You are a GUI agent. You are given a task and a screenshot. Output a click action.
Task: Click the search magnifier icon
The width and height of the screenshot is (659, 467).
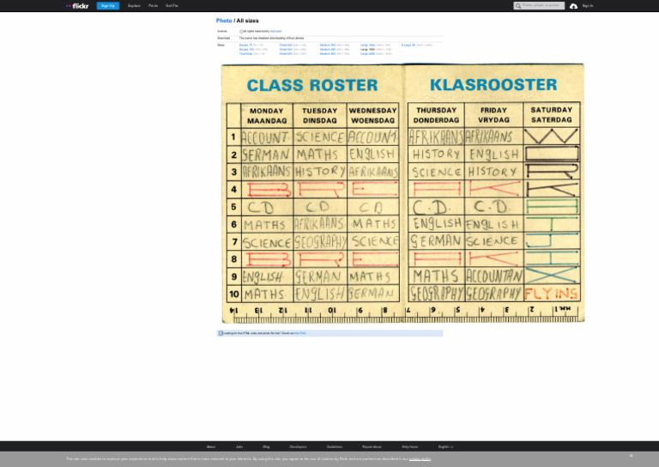tap(518, 6)
